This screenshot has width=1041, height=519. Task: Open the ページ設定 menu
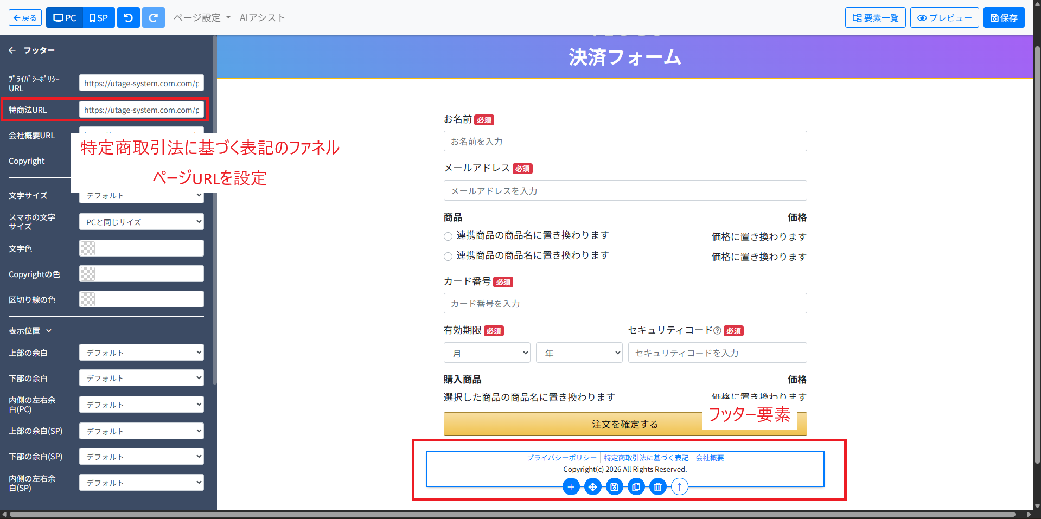(x=202, y=18)
